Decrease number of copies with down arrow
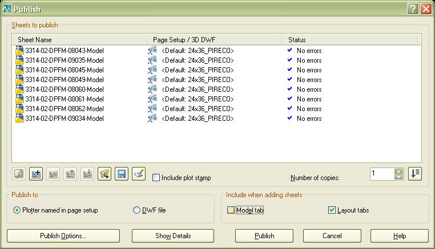This screenshot has height=249, width=435. (398, 177)
